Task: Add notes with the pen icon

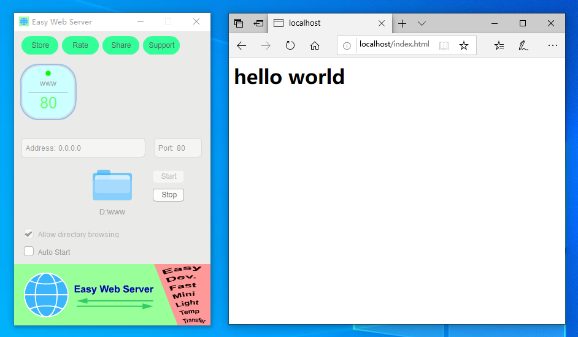Action: [x=523, y=46]
